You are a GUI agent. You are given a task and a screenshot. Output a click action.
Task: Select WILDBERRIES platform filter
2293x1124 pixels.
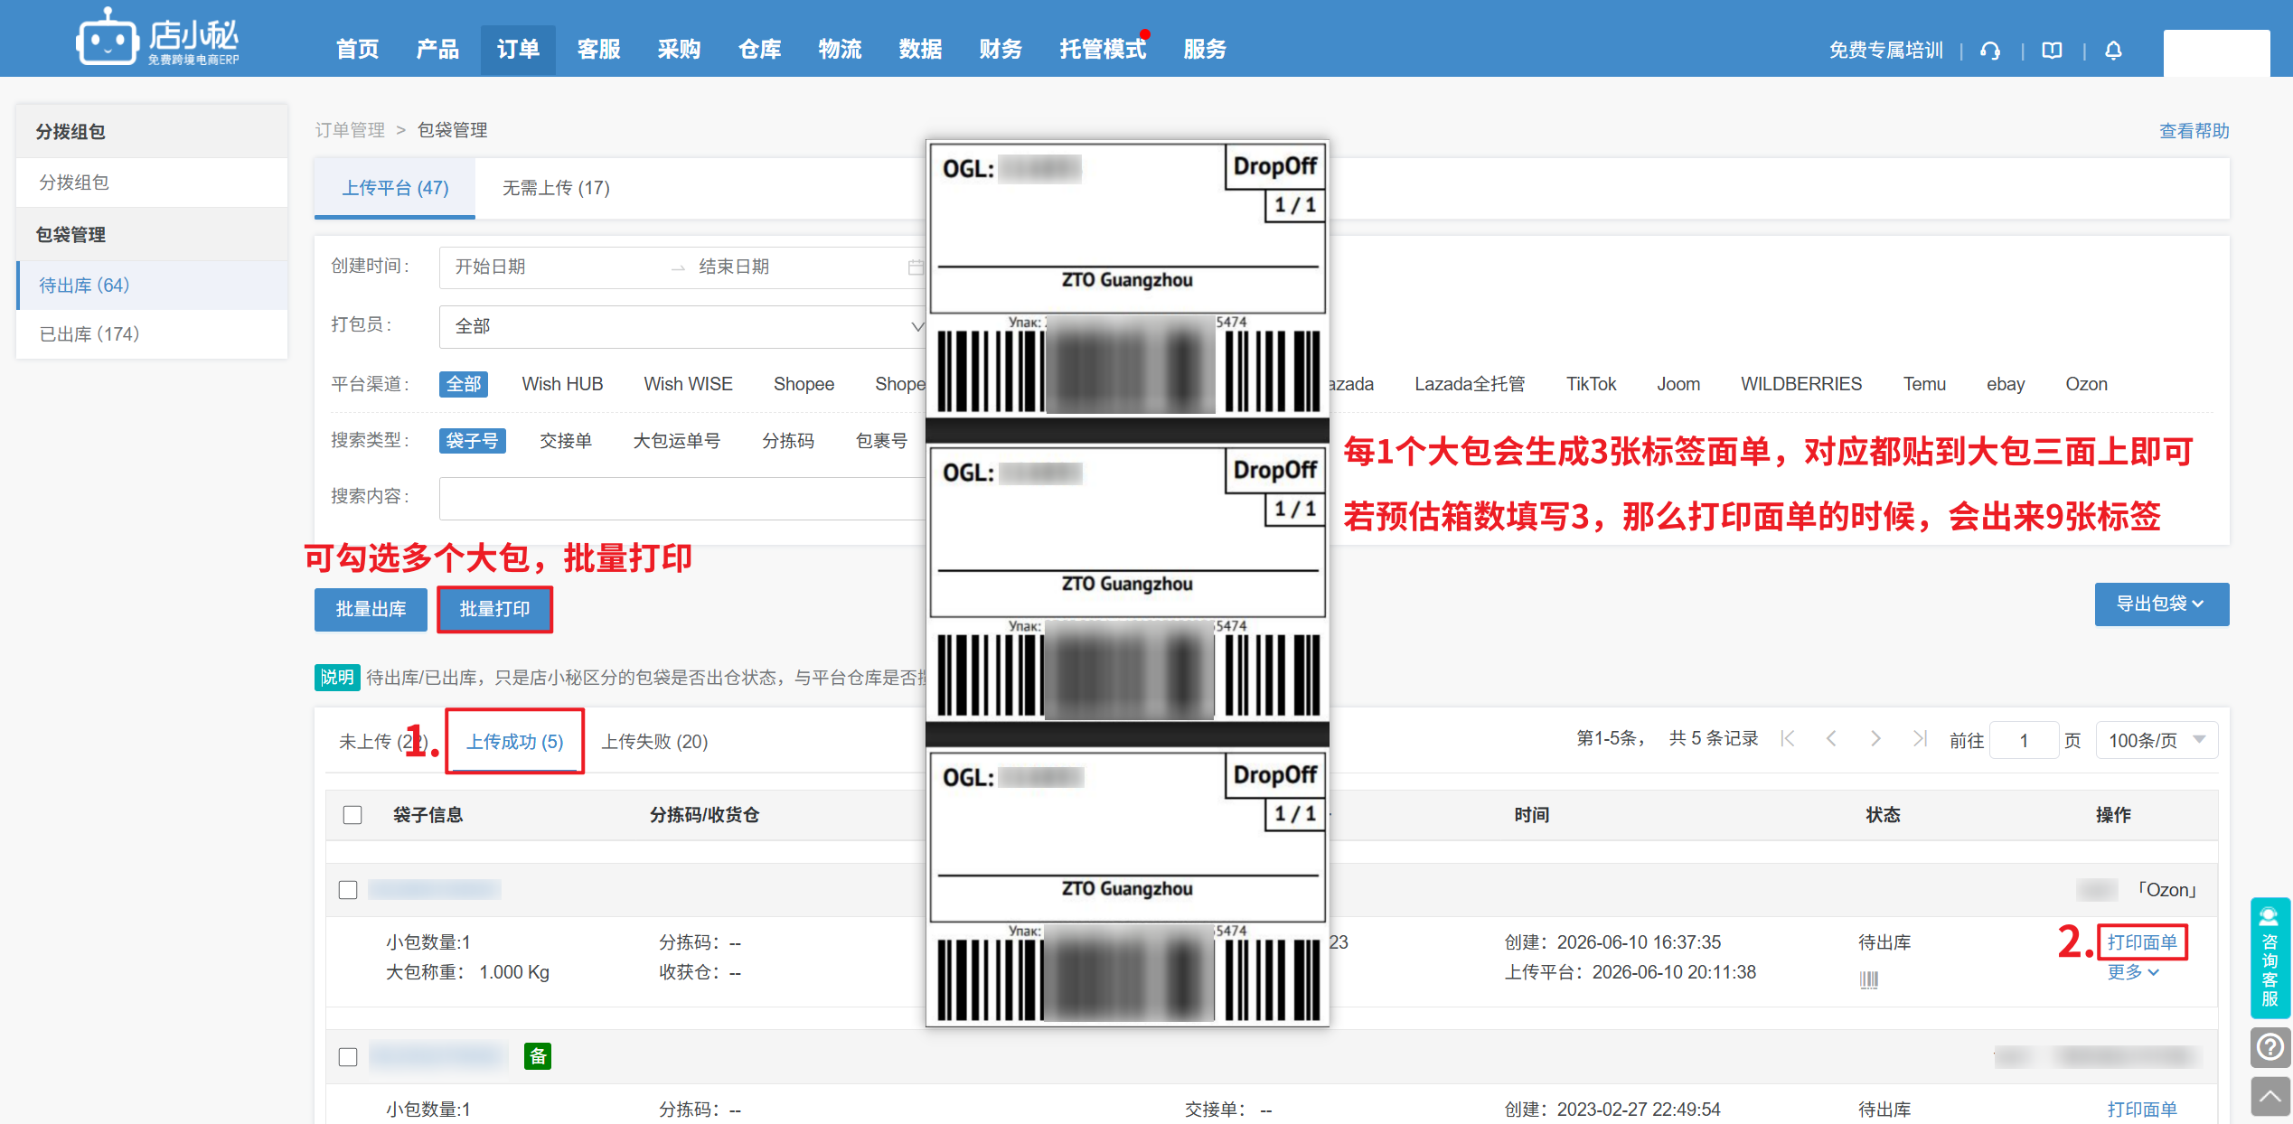click(1800, 384)
